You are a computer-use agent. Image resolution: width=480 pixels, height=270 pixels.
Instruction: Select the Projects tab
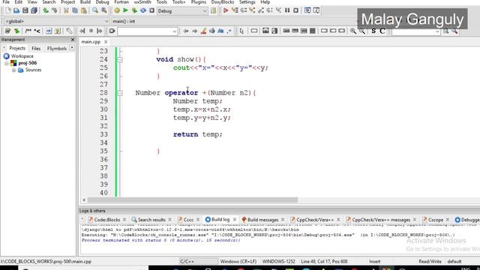[x=17, y=48]
